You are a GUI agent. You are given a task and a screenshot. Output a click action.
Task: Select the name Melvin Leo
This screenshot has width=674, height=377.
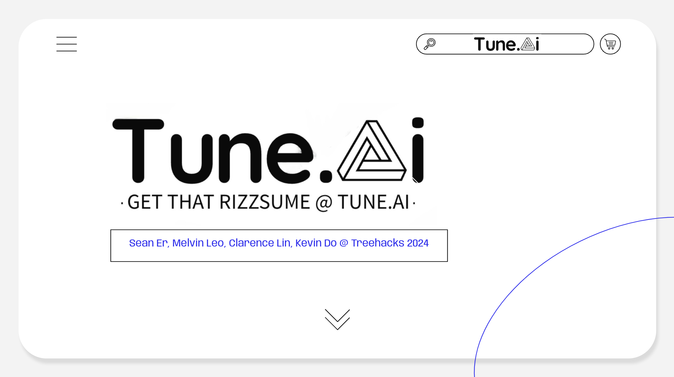pos(198,243)
